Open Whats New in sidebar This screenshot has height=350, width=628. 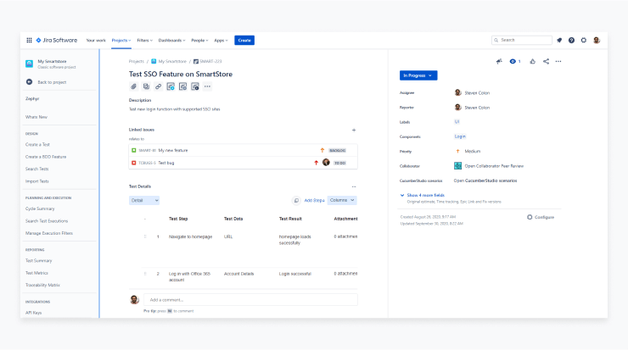(x=36, y=117)
